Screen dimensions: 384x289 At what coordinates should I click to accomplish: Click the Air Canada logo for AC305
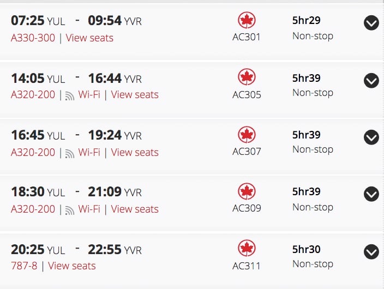[x=247, y=77]
